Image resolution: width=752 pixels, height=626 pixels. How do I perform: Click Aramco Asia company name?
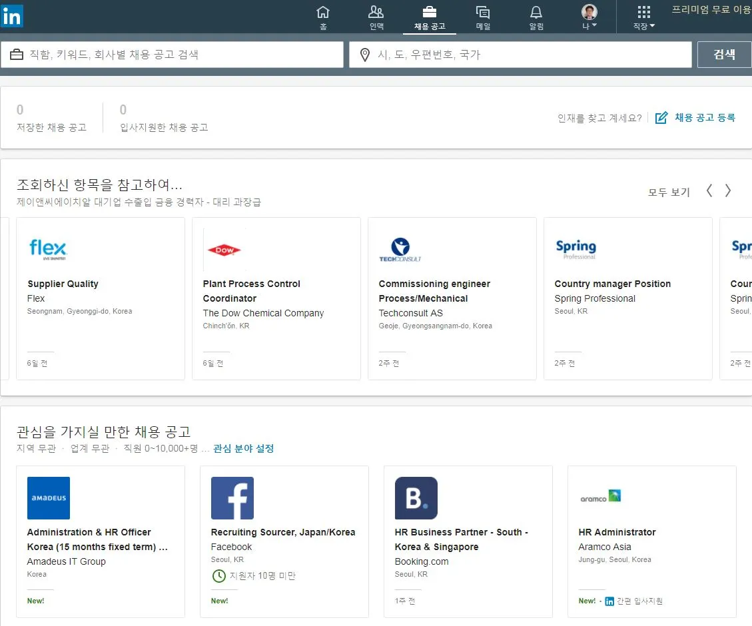605,547
